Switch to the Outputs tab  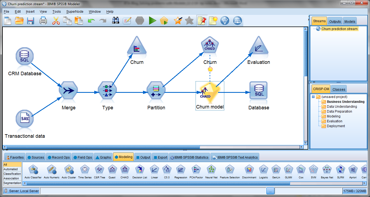tap(335, 21)
